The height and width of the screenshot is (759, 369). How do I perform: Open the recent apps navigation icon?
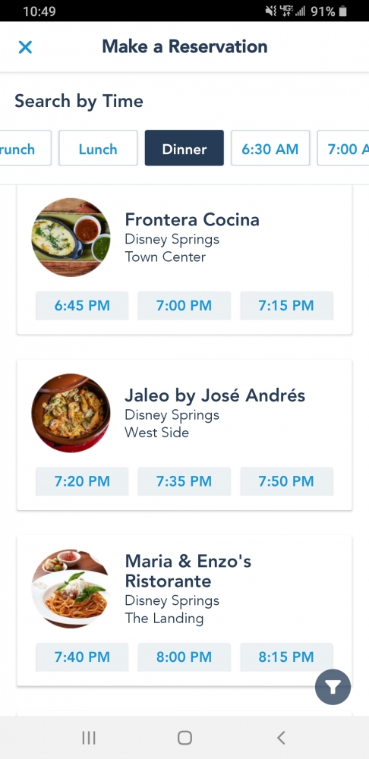point(89,738)
